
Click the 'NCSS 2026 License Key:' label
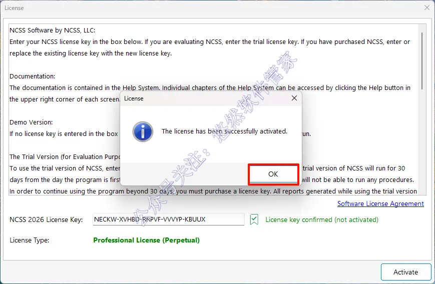point(46,219)
